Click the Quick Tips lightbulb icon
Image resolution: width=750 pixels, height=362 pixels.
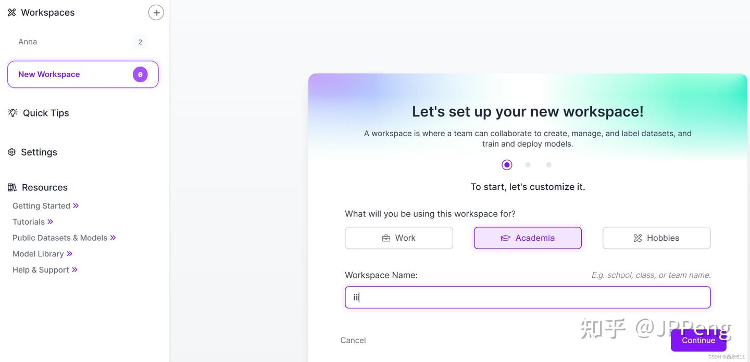coord(13,113)
